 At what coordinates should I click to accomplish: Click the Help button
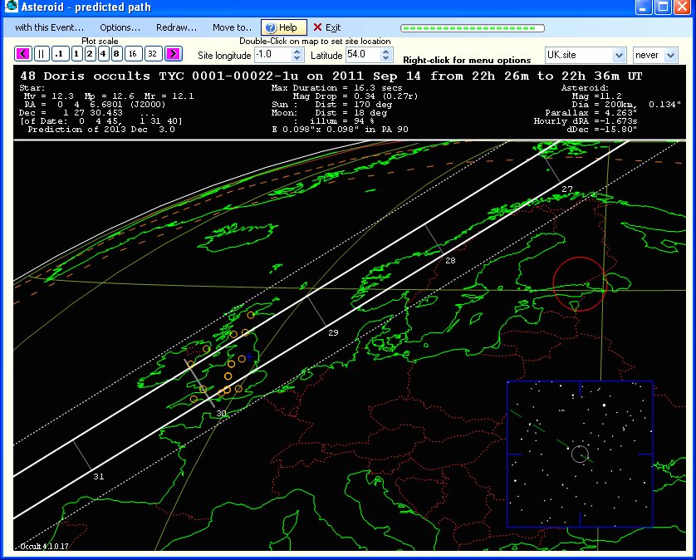[284, 27]
